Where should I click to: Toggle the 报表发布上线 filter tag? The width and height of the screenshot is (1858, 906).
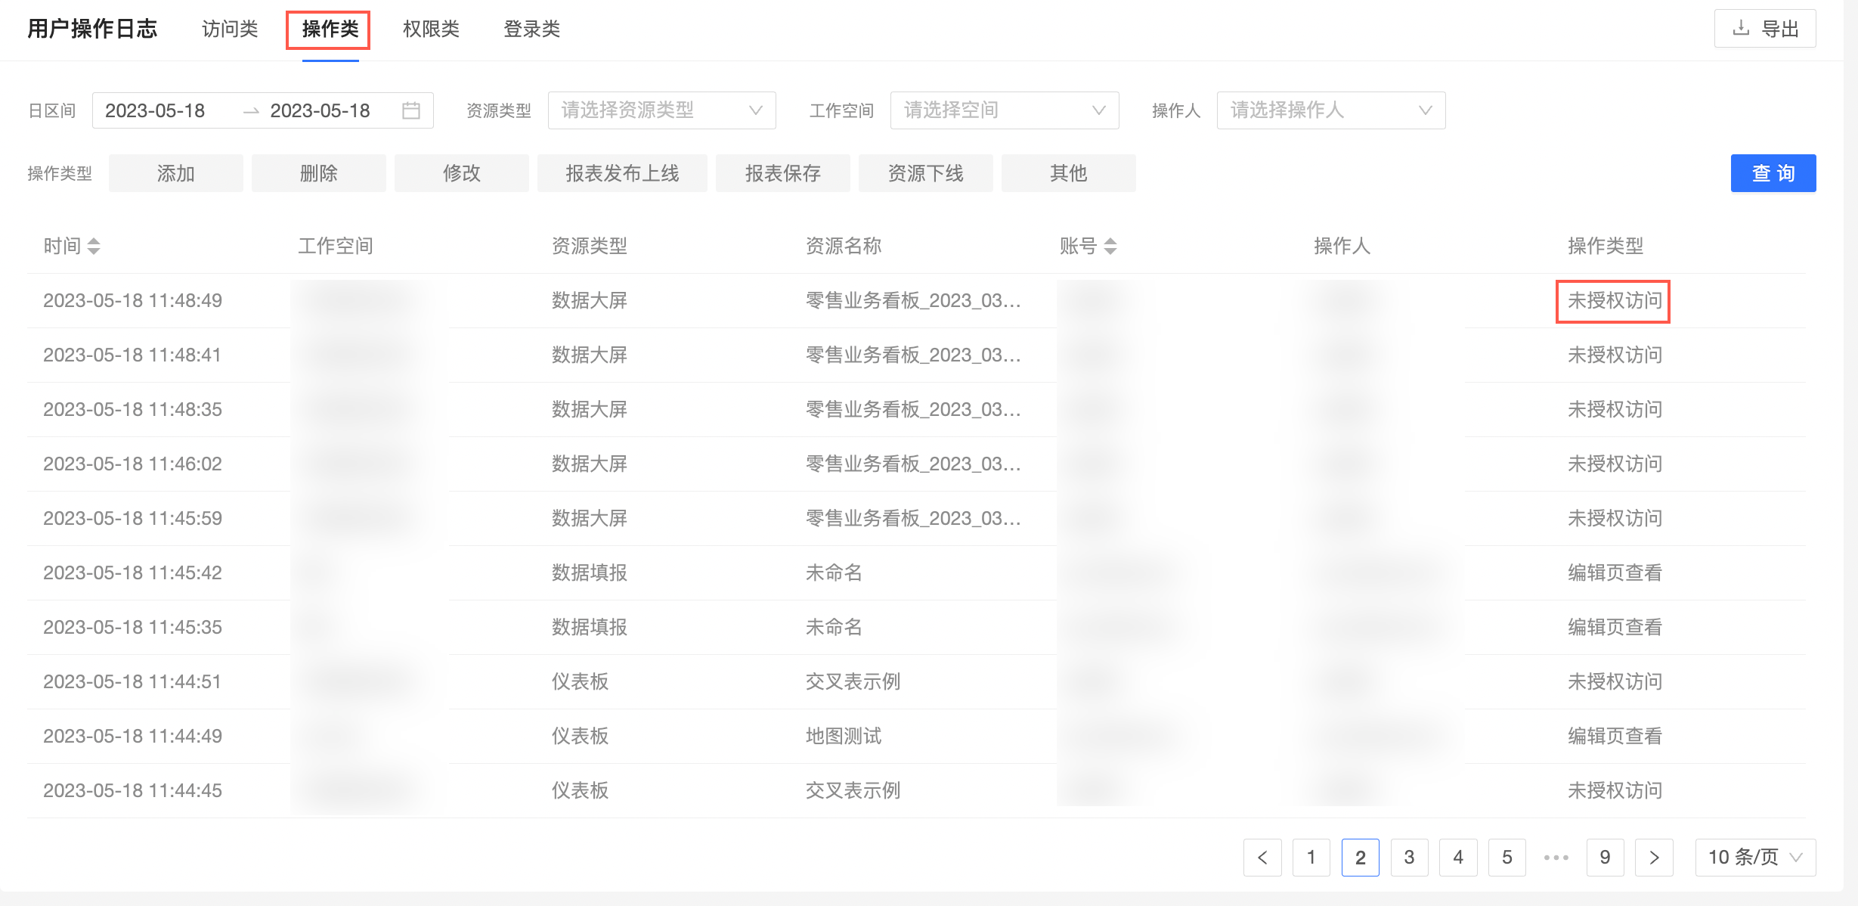click(x=621, y=173)
